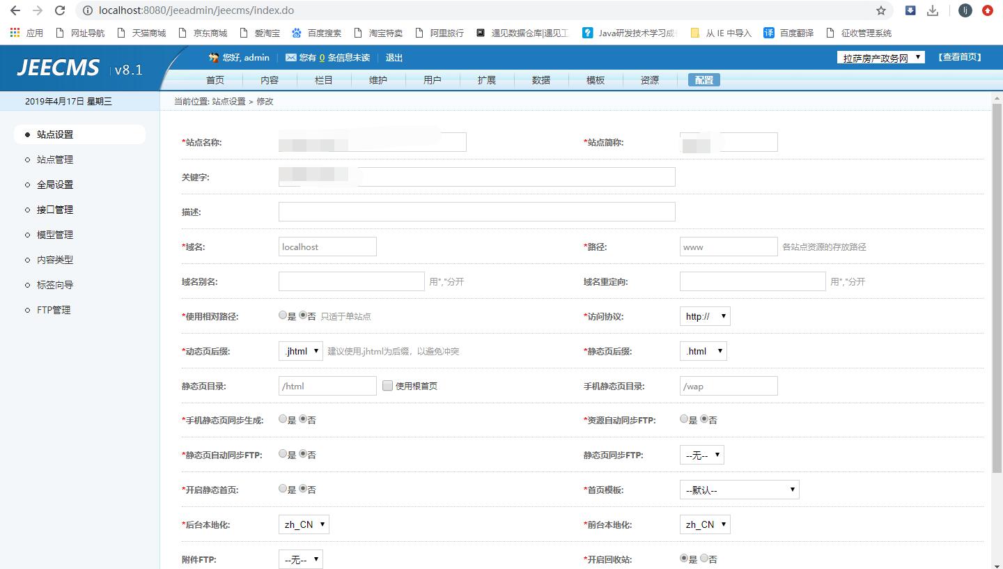Open the 百度翻译 bookmark icon
The image size is (1003, 569).
pos(769,33)
